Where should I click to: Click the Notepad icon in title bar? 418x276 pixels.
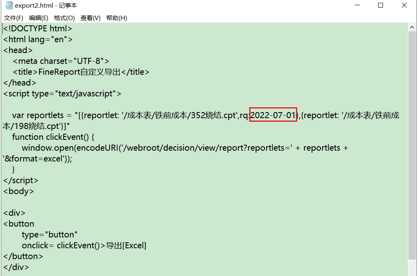coord(9,5)
